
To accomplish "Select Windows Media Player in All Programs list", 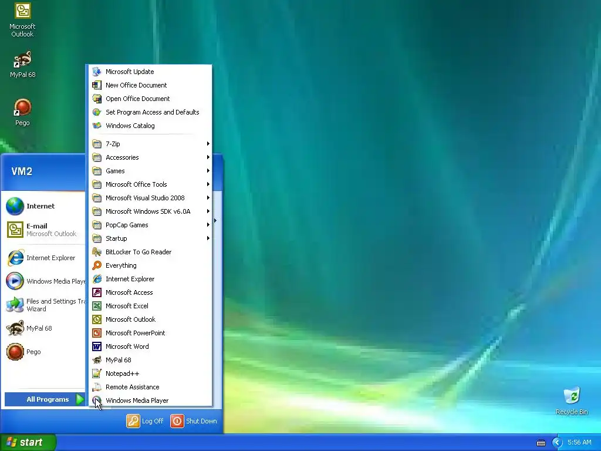I will (x=150, y=400).
